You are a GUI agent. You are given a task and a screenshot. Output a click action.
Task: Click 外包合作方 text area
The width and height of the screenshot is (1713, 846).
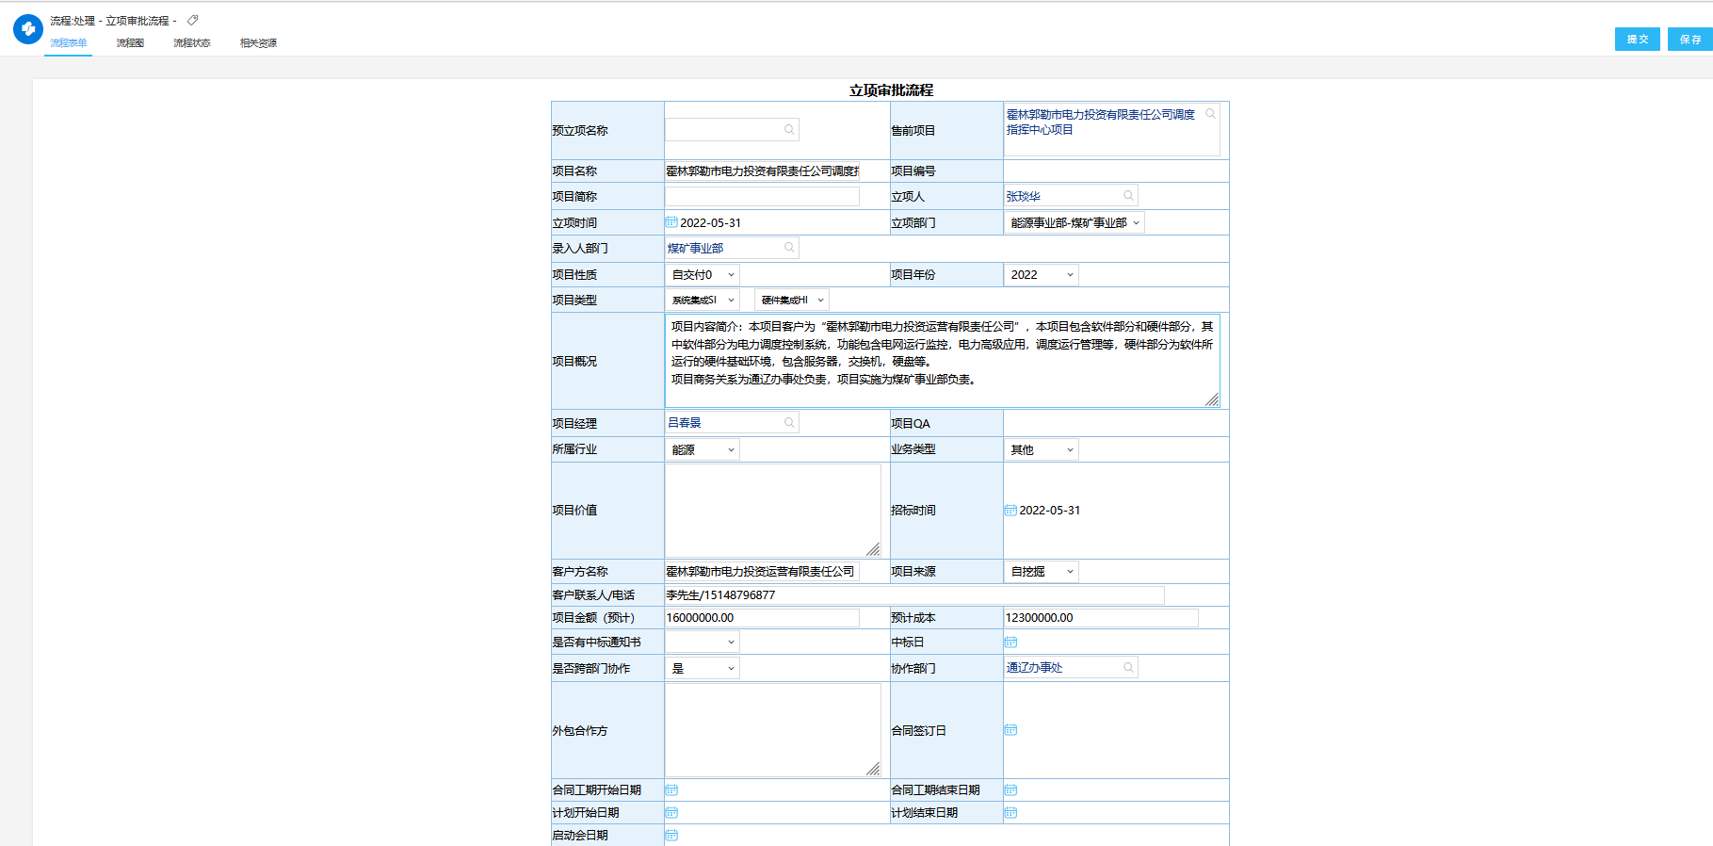point(773,730)
